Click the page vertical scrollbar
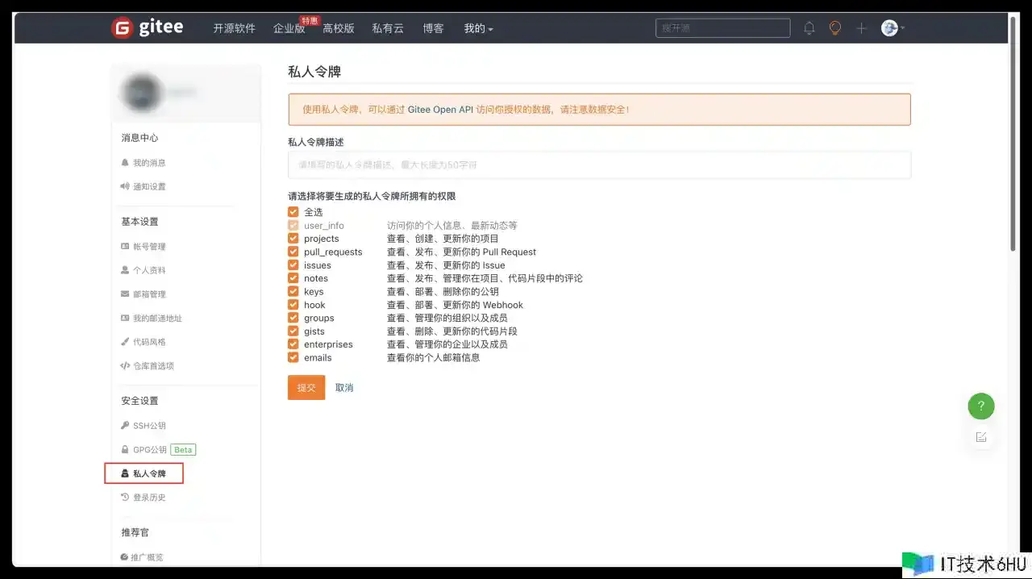The height and width of the screenshot is (579, 1032). tap(1013, 133)
